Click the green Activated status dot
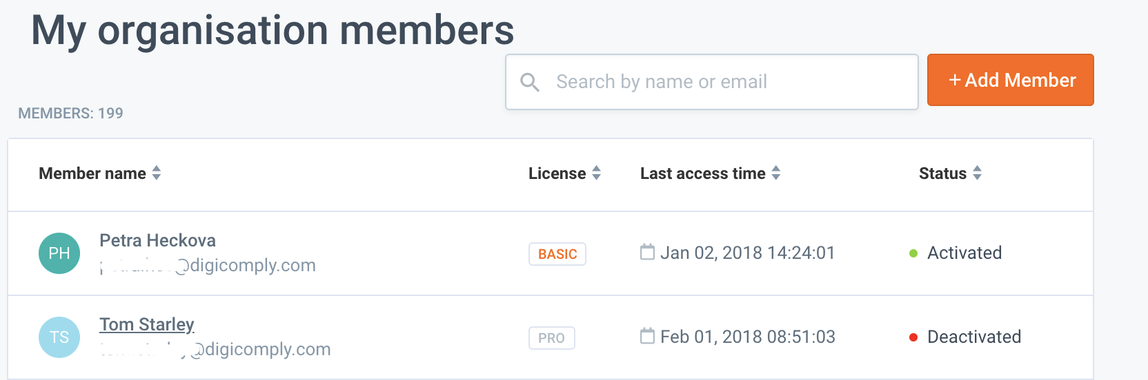This screenshot has width=1148, height=380. pyautogui.click(x=913, y=253)
